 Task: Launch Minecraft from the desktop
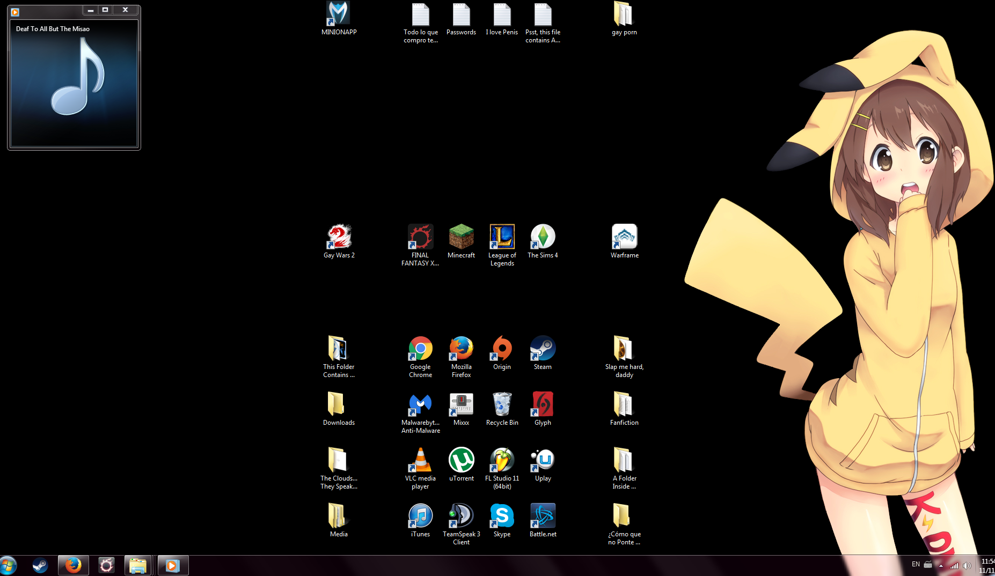(462, 241)
